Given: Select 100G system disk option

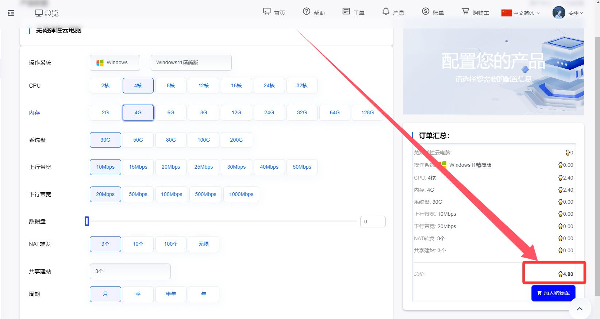Looking at the screenshot, I should (x=204, y=140).
